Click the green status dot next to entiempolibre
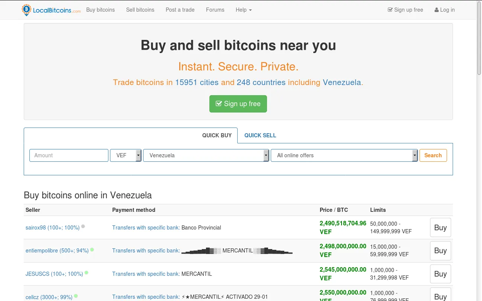The height and width of the screenshot is (301, 482). click(x=92, y=249)
